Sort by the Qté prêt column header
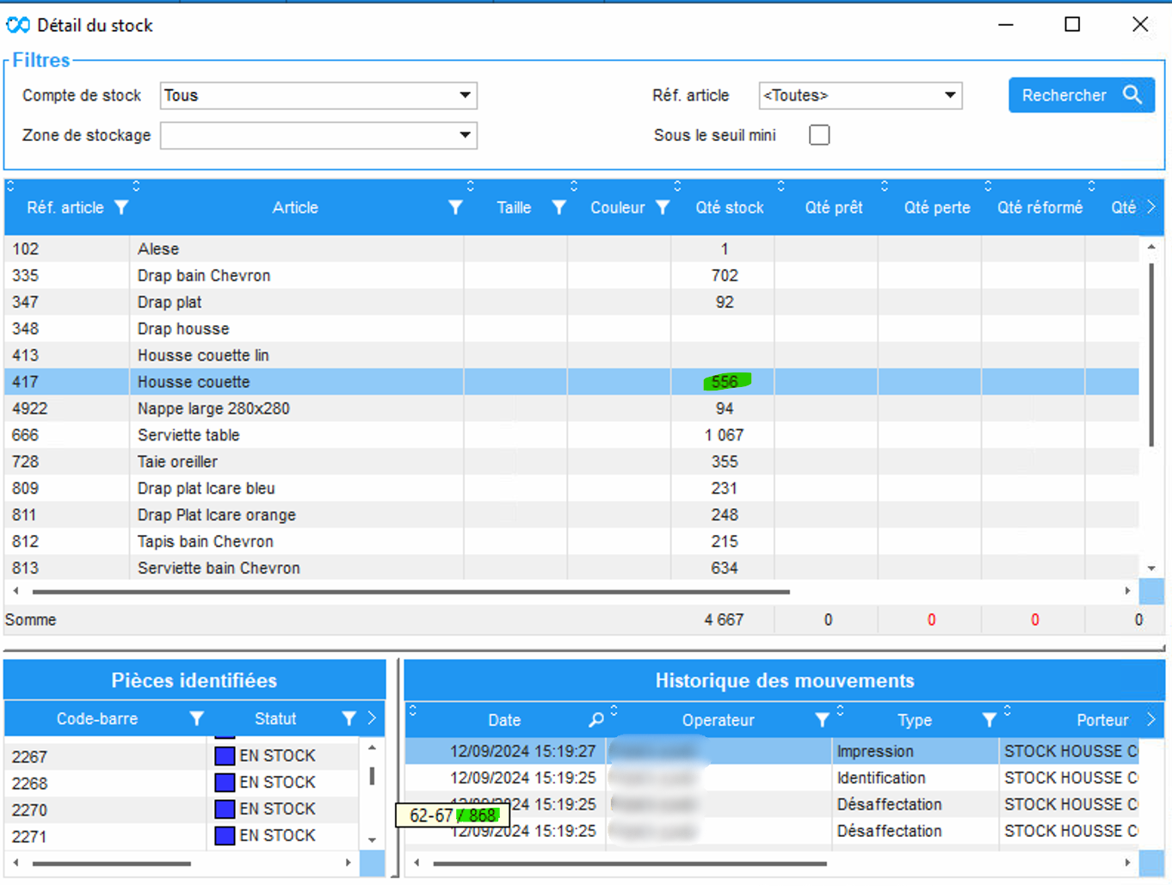Viewport: 1172px width, 886px height. coord(833,207)
